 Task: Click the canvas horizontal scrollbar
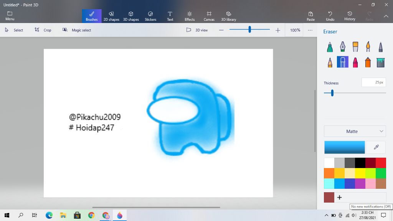tap(156, 207)
